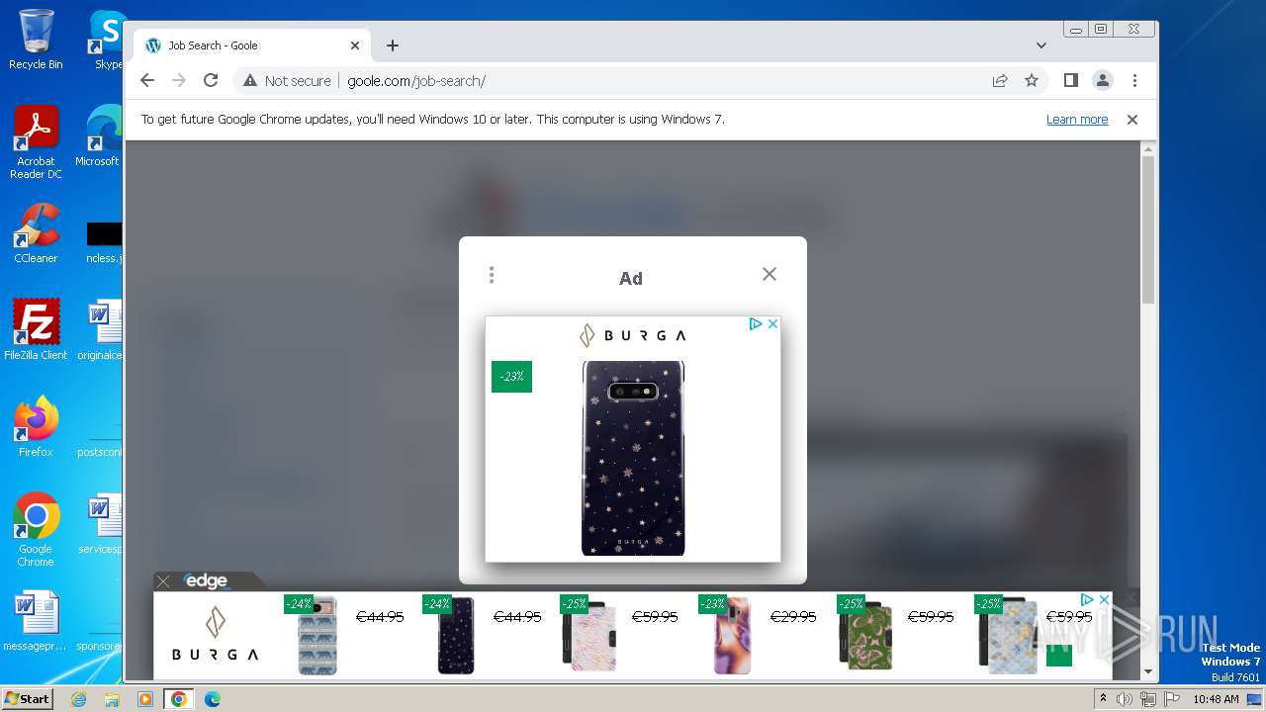
Task: Click the green floral case in banner
Action: tap(865, 636)
